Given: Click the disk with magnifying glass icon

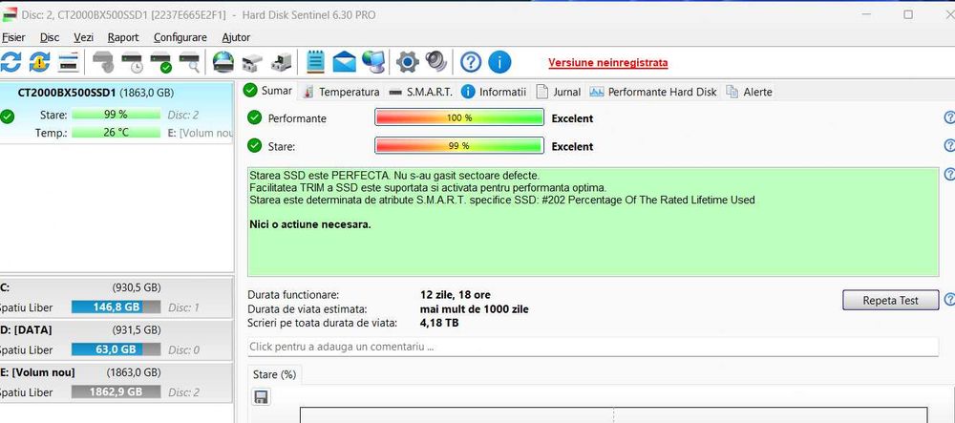Looking at the screenshot, I should click(x=190, y=62).
